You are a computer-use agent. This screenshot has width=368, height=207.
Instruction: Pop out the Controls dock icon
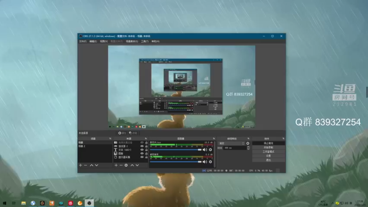(283, 139)
